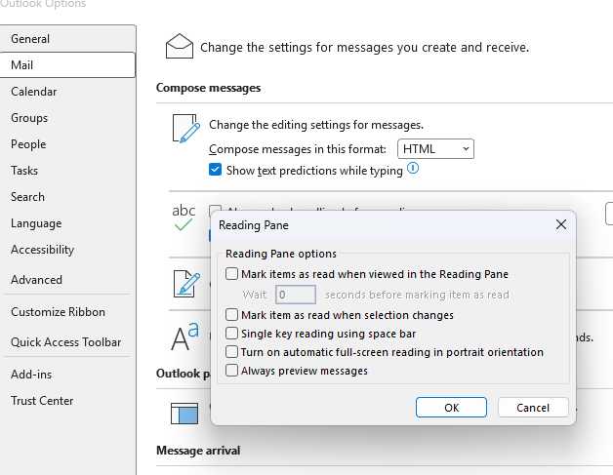This screenshot has height=475, width=613.
Task: Check Always preview messages
Action: (232, 371)
